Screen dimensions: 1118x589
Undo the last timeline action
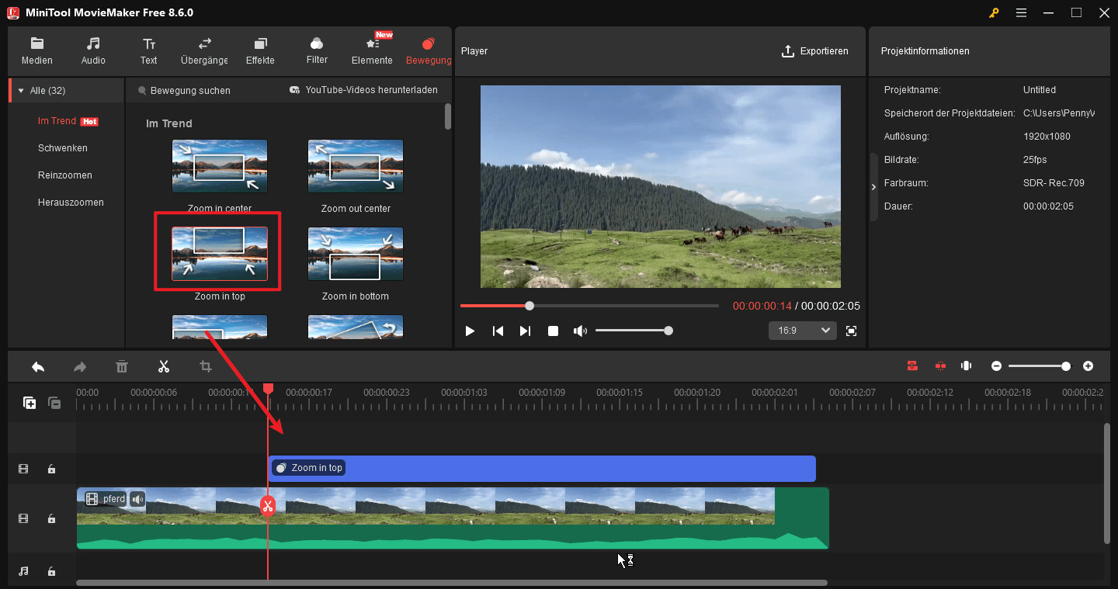coord(37,366)
